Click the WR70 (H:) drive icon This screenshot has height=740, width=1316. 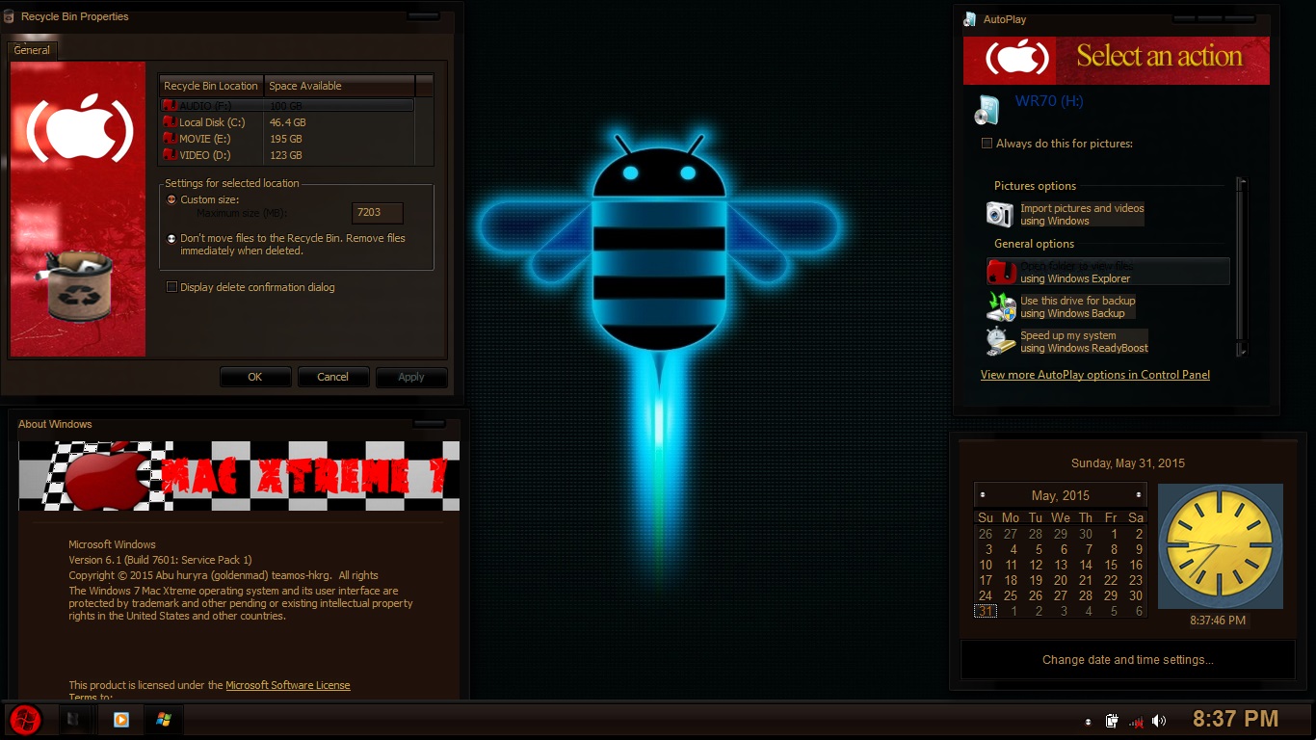point(987,110)
